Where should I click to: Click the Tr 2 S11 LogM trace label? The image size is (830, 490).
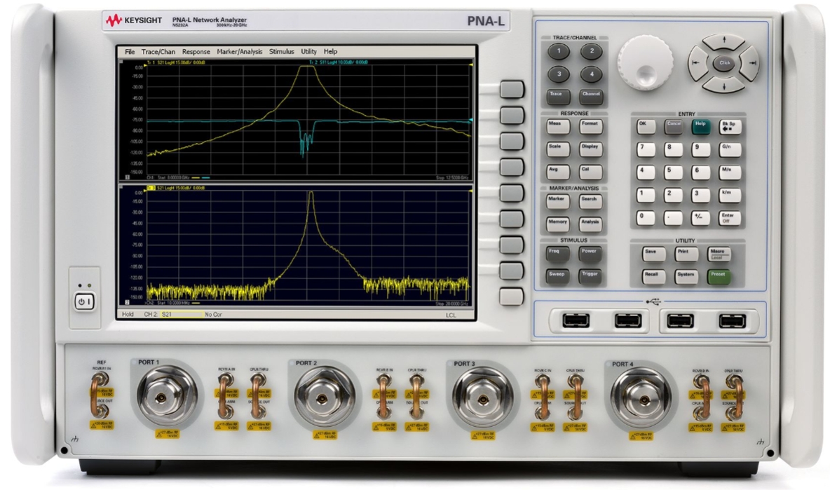[x=339, y=62]
